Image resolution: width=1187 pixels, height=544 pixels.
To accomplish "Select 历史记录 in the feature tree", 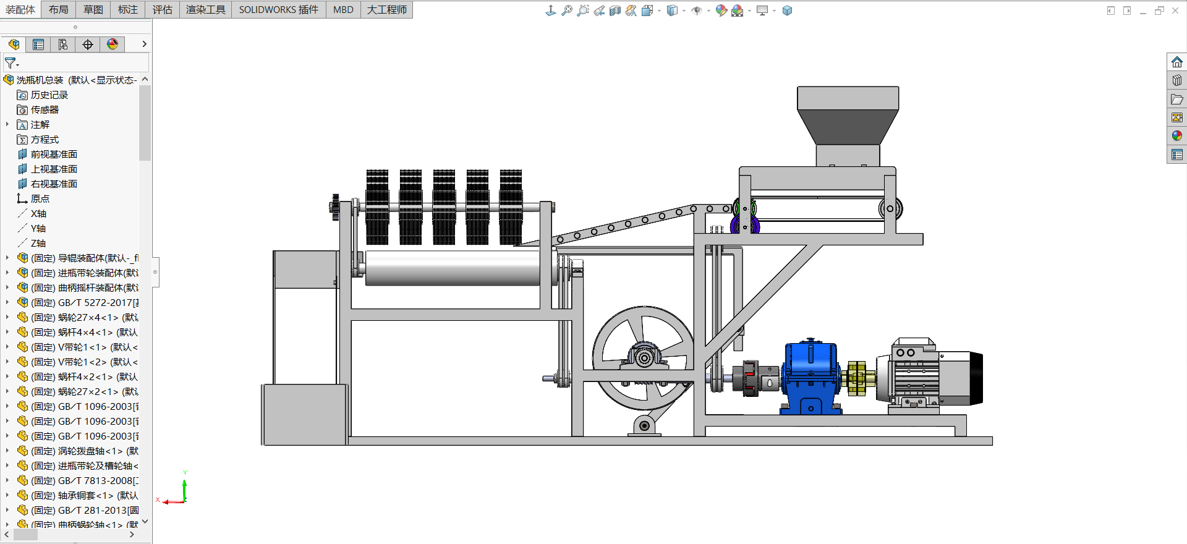I will pyautogui.click(x=49, y=95).
